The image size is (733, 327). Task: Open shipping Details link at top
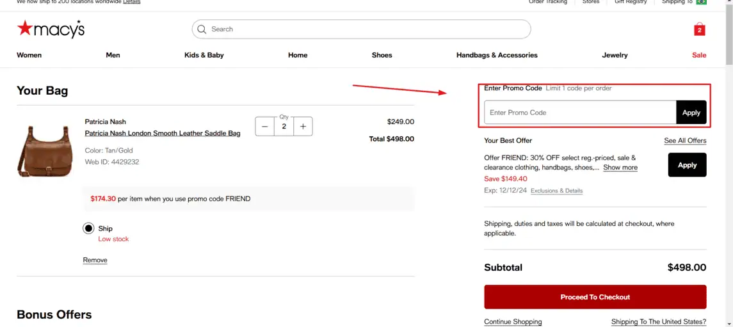132,2
